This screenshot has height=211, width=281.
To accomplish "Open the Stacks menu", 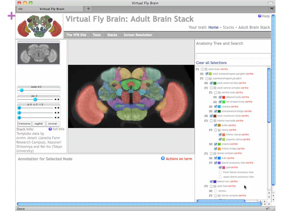I will tap(112, 35).
